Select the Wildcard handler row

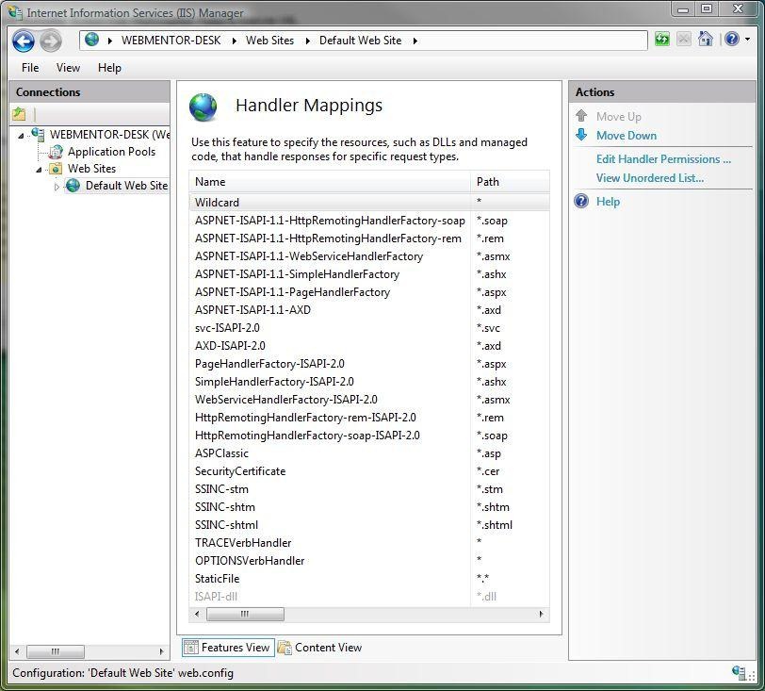tap(369, 202)
